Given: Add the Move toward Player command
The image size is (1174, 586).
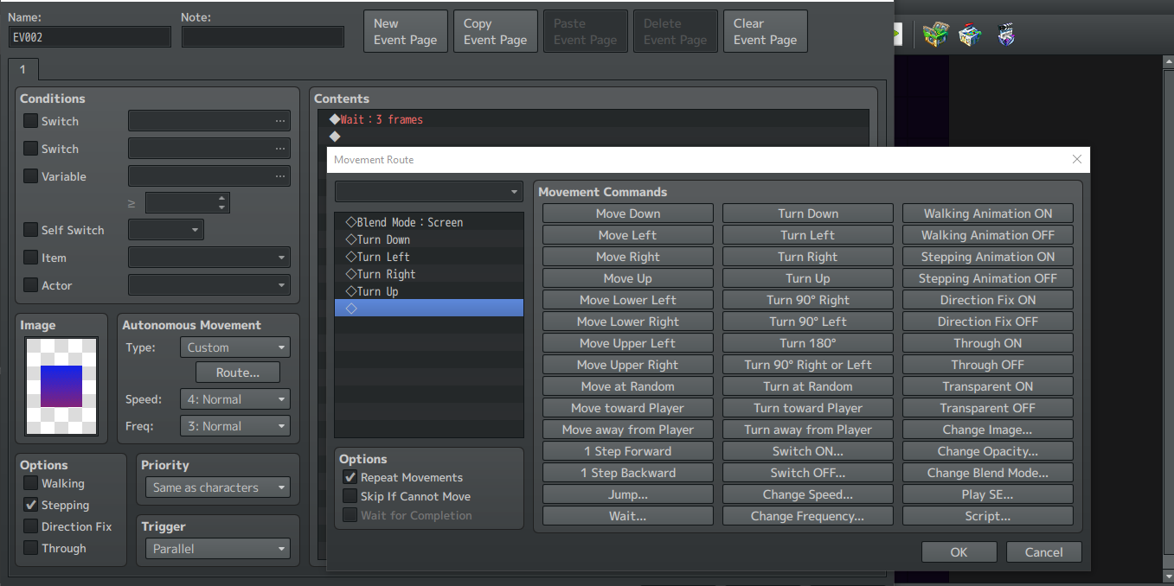Looking at the screenshot, I should 628,408.
